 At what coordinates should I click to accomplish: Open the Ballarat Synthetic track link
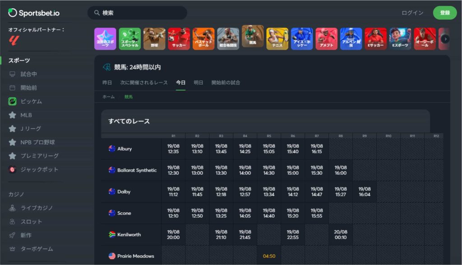coord(137,170)
